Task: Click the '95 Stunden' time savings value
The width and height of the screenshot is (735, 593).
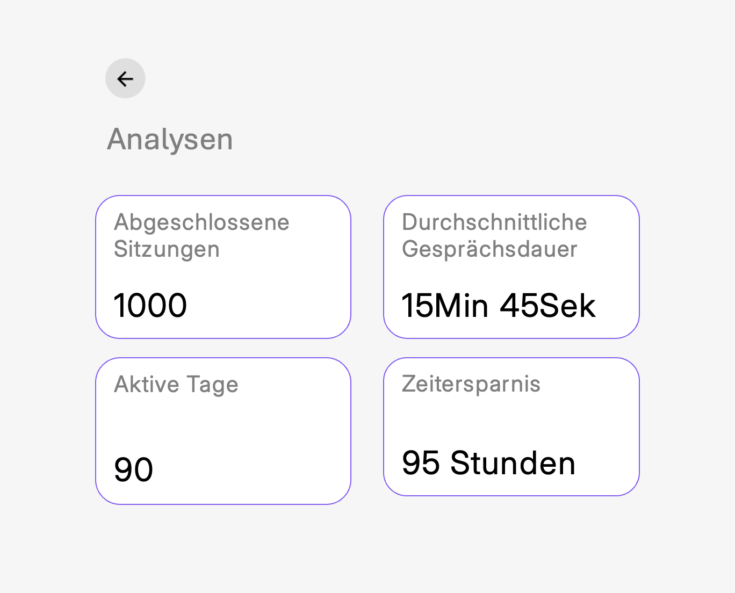Action: [488, 464]
